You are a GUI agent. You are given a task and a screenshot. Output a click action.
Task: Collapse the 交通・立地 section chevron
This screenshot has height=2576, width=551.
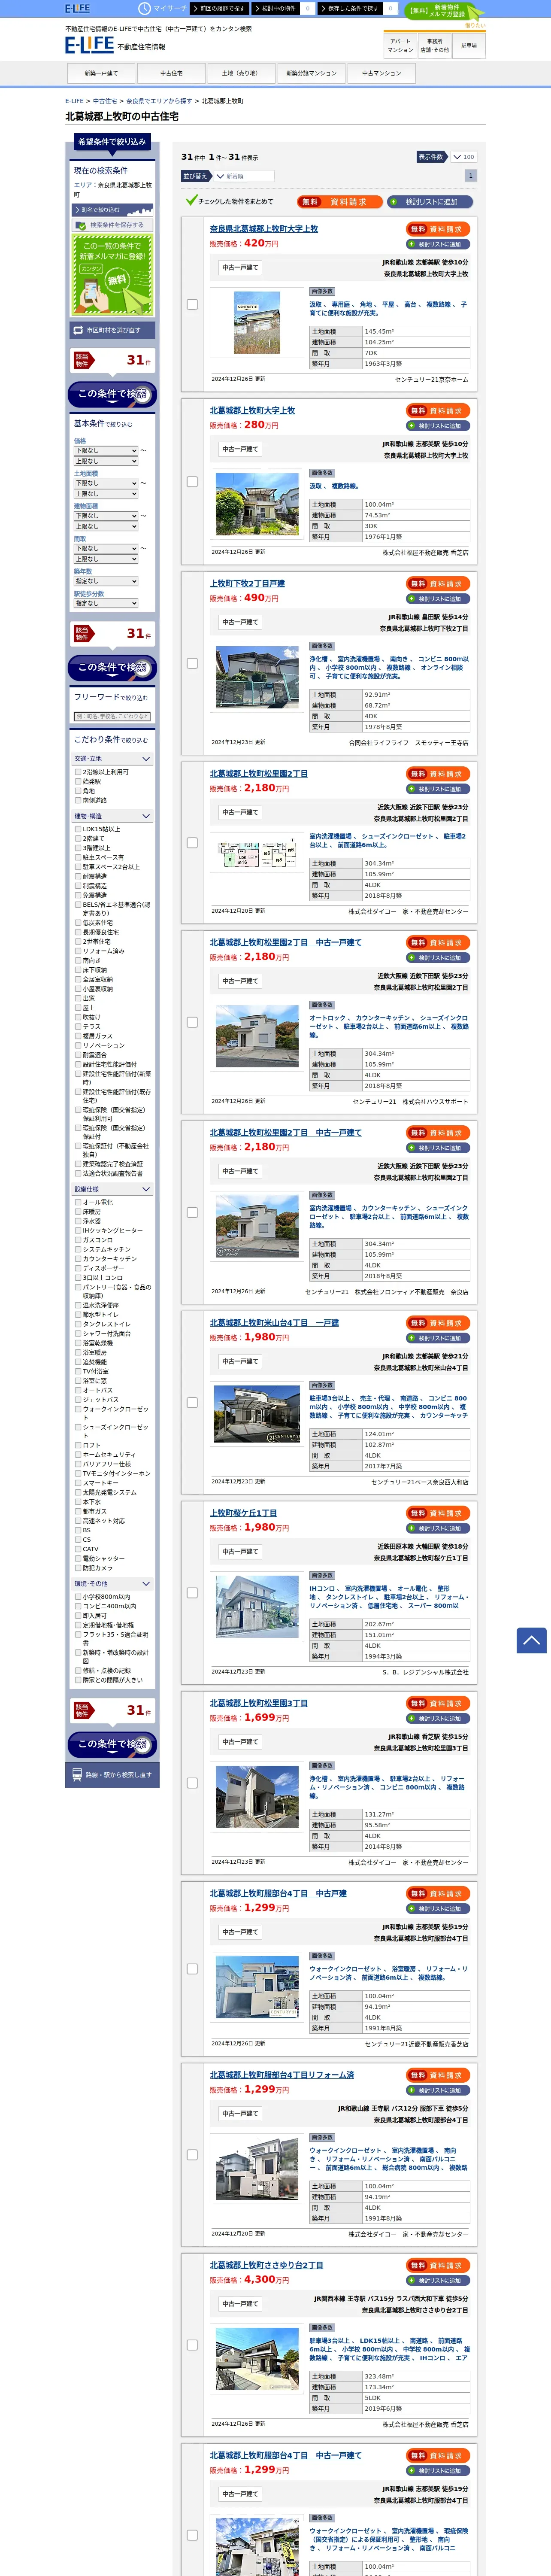click(x=146, y=759)
